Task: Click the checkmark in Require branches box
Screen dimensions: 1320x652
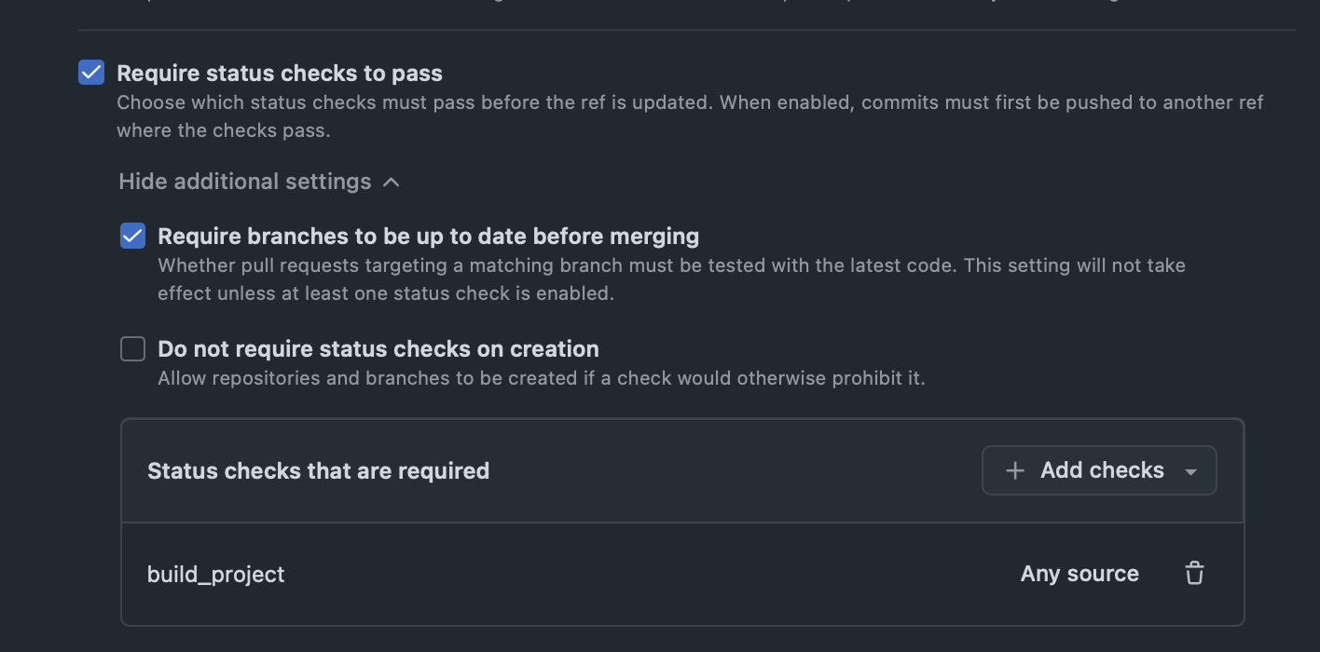Action: [133, 236]
